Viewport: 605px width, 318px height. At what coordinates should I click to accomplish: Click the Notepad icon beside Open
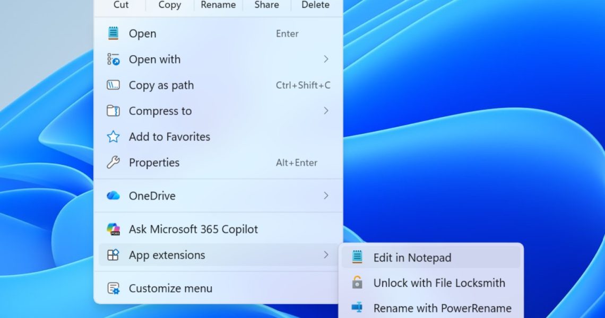click(x=113, y=33)
